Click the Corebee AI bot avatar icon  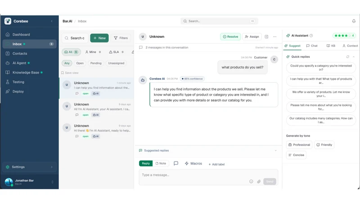pos(143,80)
